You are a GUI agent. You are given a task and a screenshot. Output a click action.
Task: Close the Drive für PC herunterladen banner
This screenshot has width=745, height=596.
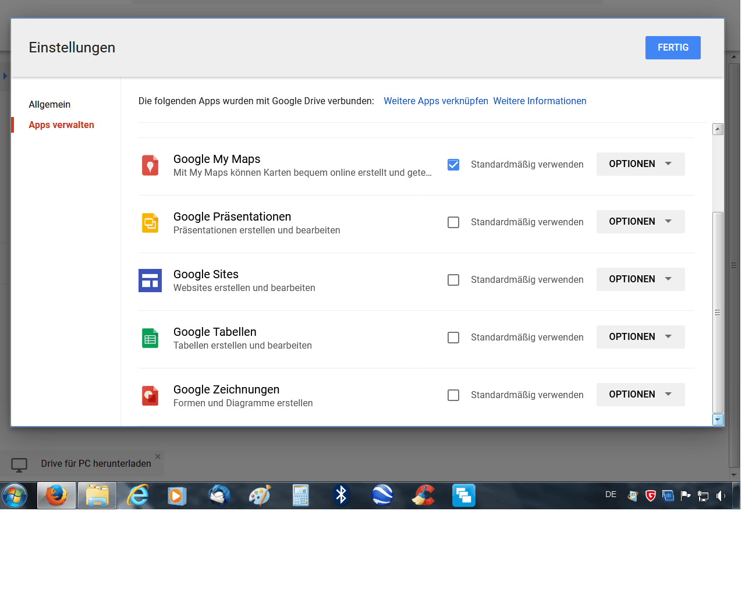click(158, 456)
